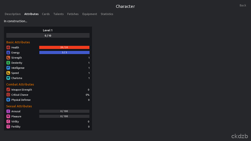Click the Arousal icon
251x141 pixels.
click(x=8, y=111)
